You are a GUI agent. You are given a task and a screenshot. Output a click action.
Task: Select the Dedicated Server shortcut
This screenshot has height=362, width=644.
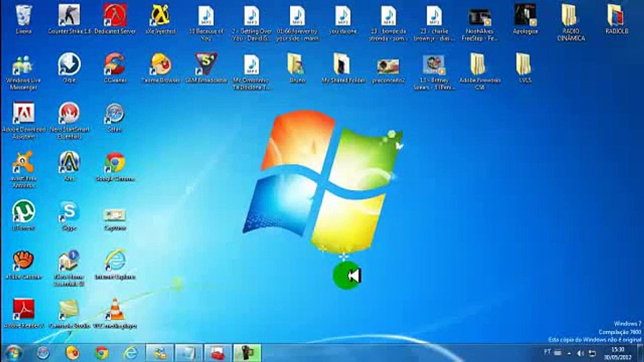pyautogui.click(x=115, y=20)
